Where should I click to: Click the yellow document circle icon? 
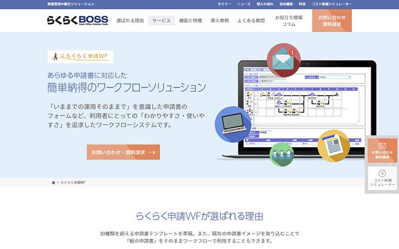334,146
